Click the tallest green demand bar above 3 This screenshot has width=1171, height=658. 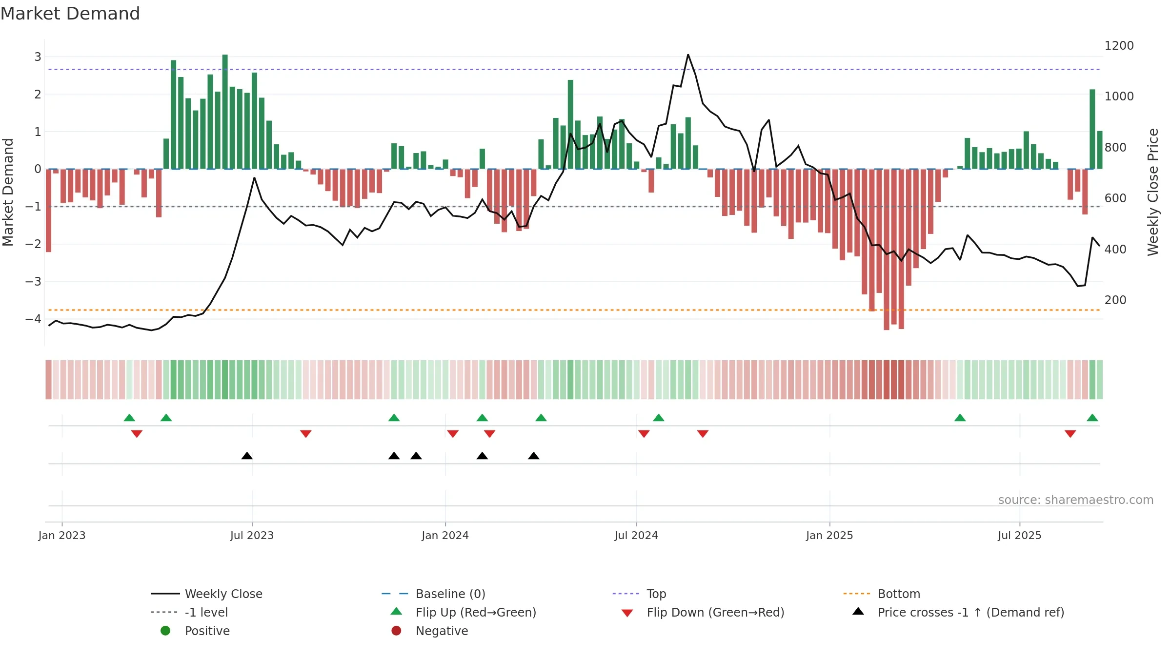[x=225, y=112]
